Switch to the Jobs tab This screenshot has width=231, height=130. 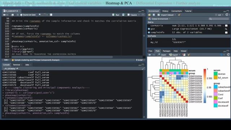(x=27, y=65)
